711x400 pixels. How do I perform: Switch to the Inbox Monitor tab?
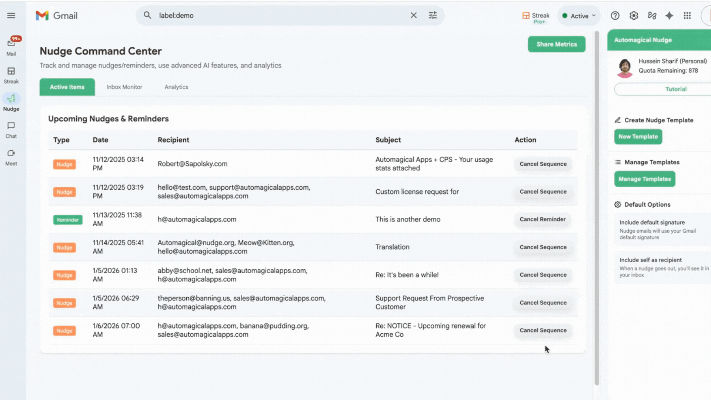pyautogui.click(x=124, y=87)
